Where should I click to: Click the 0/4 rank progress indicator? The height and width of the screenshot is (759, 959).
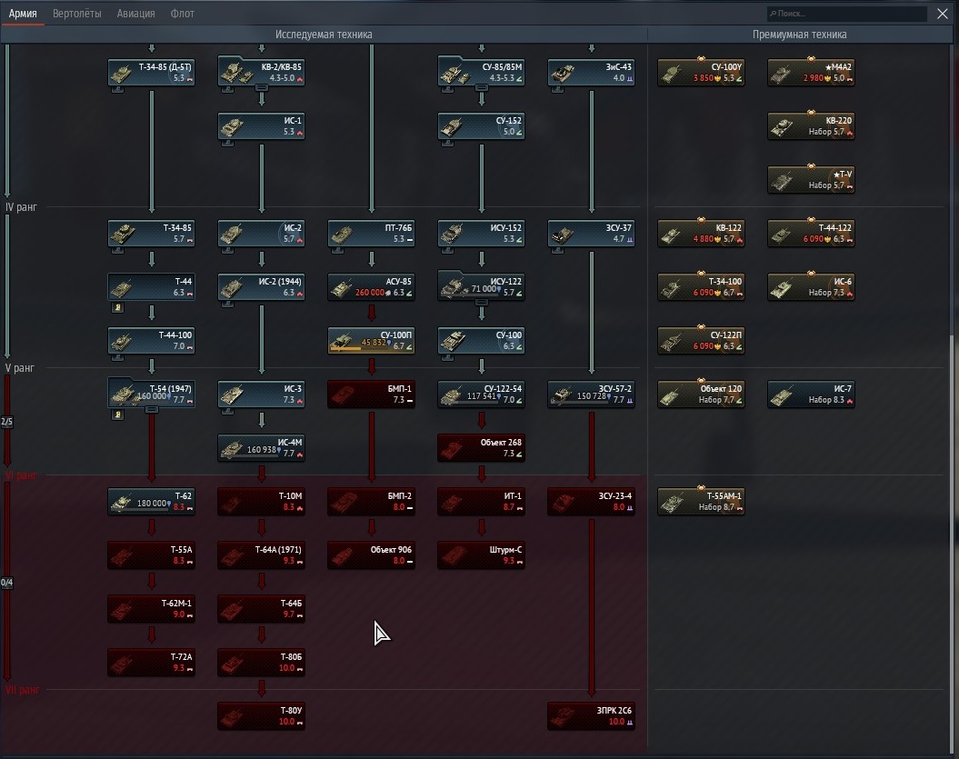tap(6, 583)
